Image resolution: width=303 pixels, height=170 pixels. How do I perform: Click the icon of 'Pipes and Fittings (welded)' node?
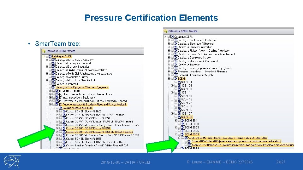[57, 105]
